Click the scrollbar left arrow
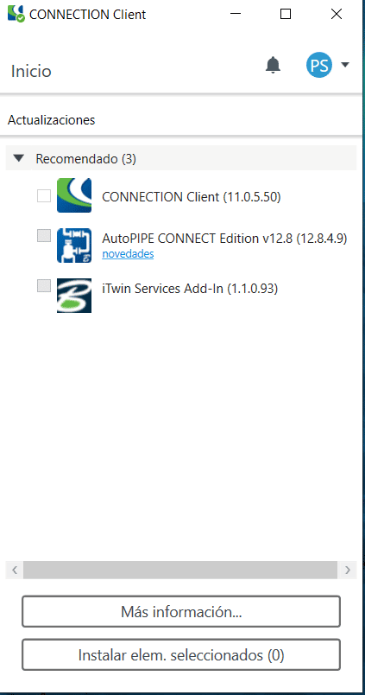The image size is (365, 695). 15,570
